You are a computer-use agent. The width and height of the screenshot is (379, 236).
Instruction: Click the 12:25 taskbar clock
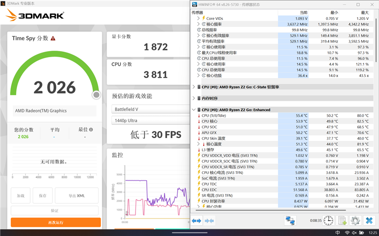[x=373, y=233]
